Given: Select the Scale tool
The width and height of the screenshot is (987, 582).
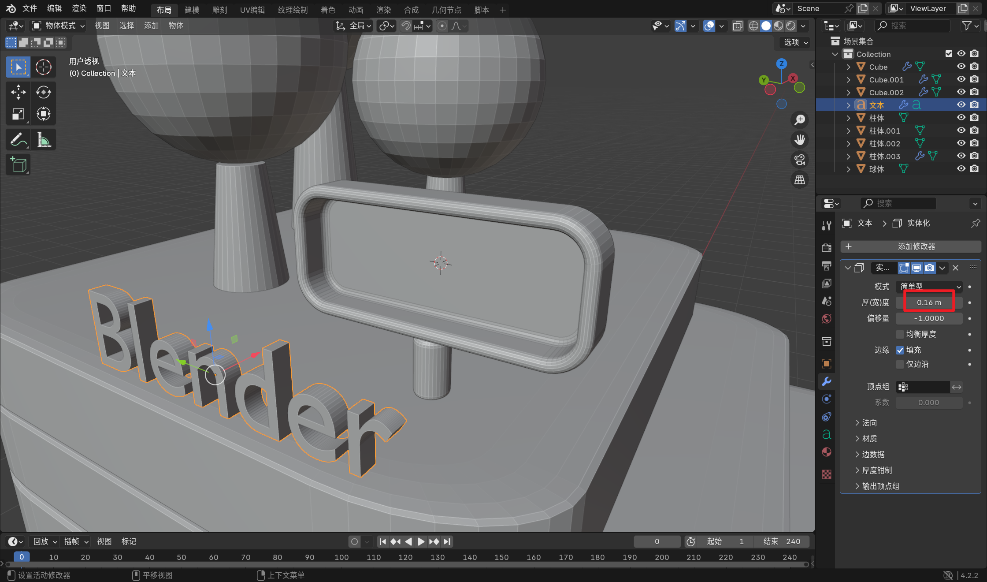Looking at the screenshot, I should pyautogui.click(x=18, y=114).
